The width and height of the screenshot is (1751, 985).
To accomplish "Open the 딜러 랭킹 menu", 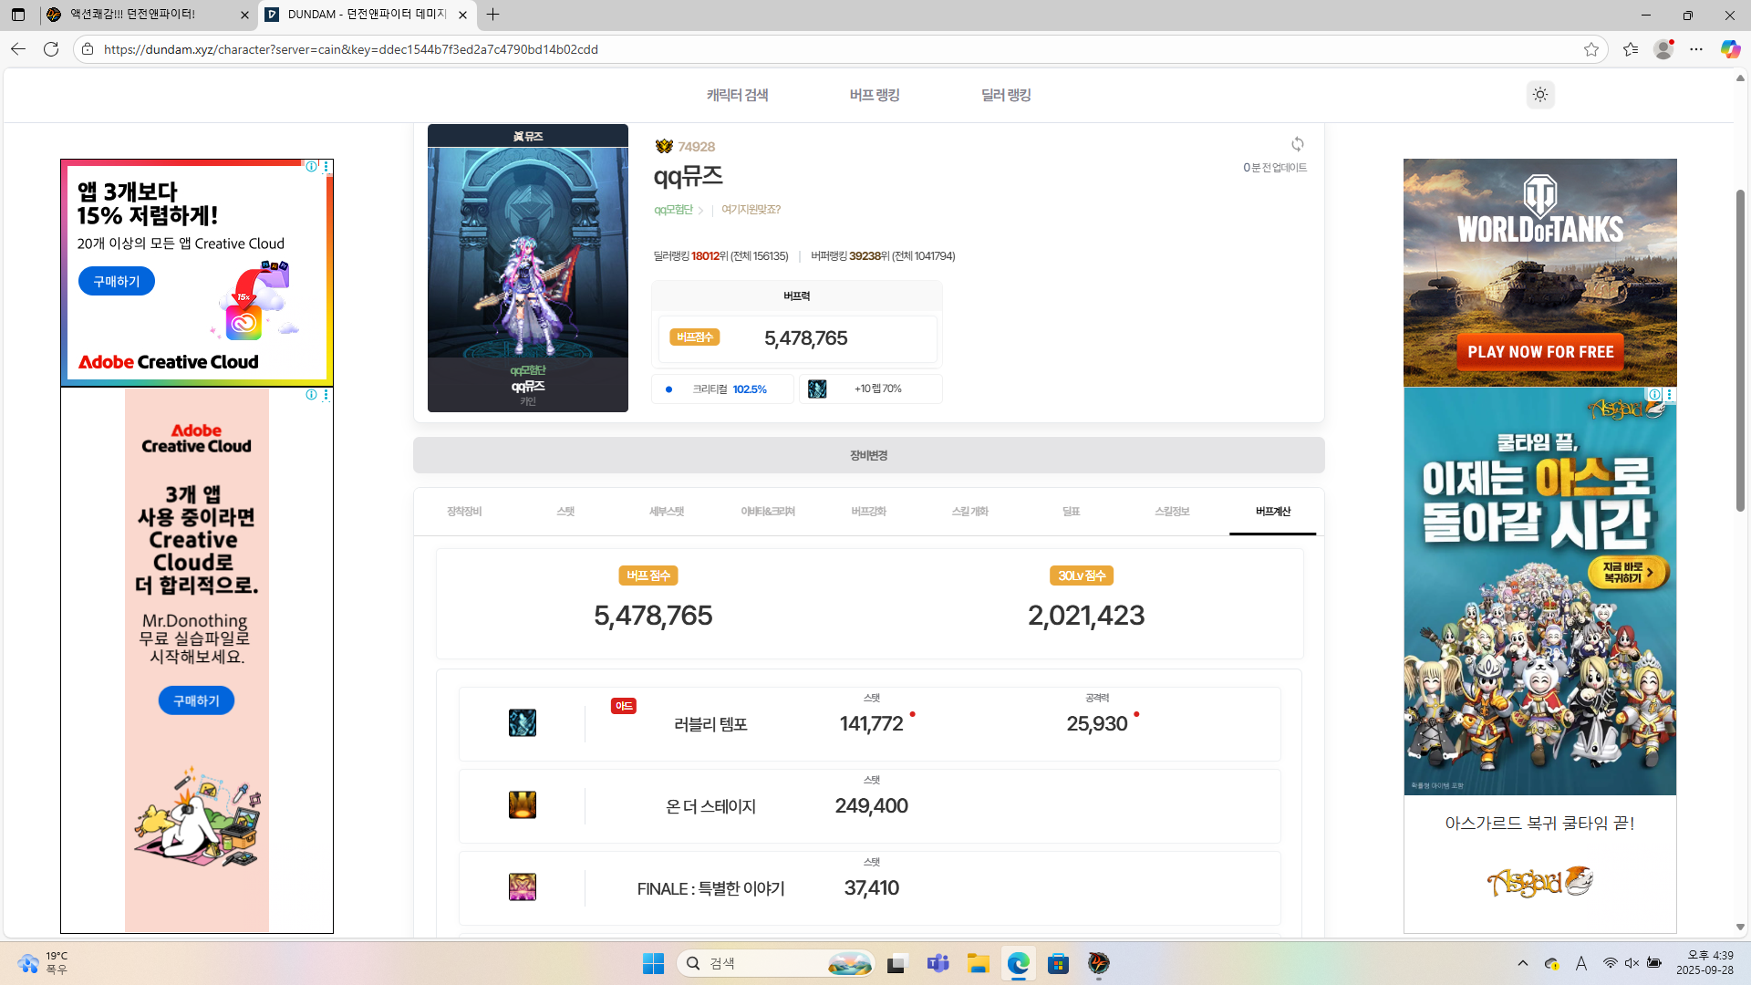I will pyautogui.click(x=1006, y=95).
